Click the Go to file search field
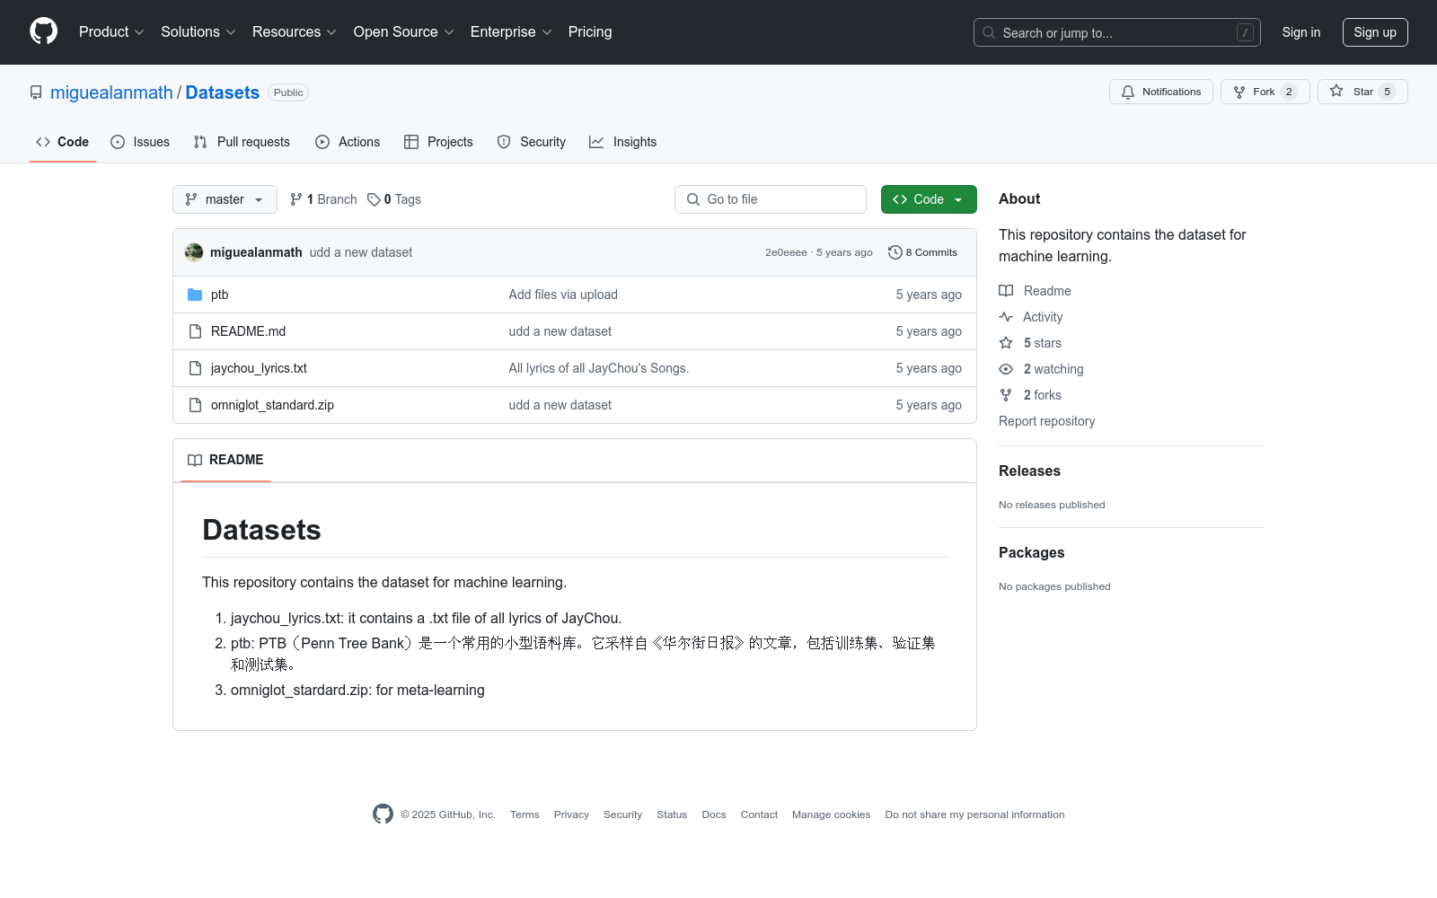 tap(771, 199)
